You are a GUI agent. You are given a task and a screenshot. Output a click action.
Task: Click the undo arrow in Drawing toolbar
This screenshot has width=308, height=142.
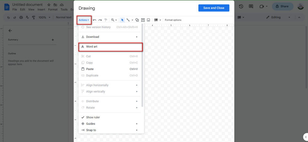pos(95,20)
